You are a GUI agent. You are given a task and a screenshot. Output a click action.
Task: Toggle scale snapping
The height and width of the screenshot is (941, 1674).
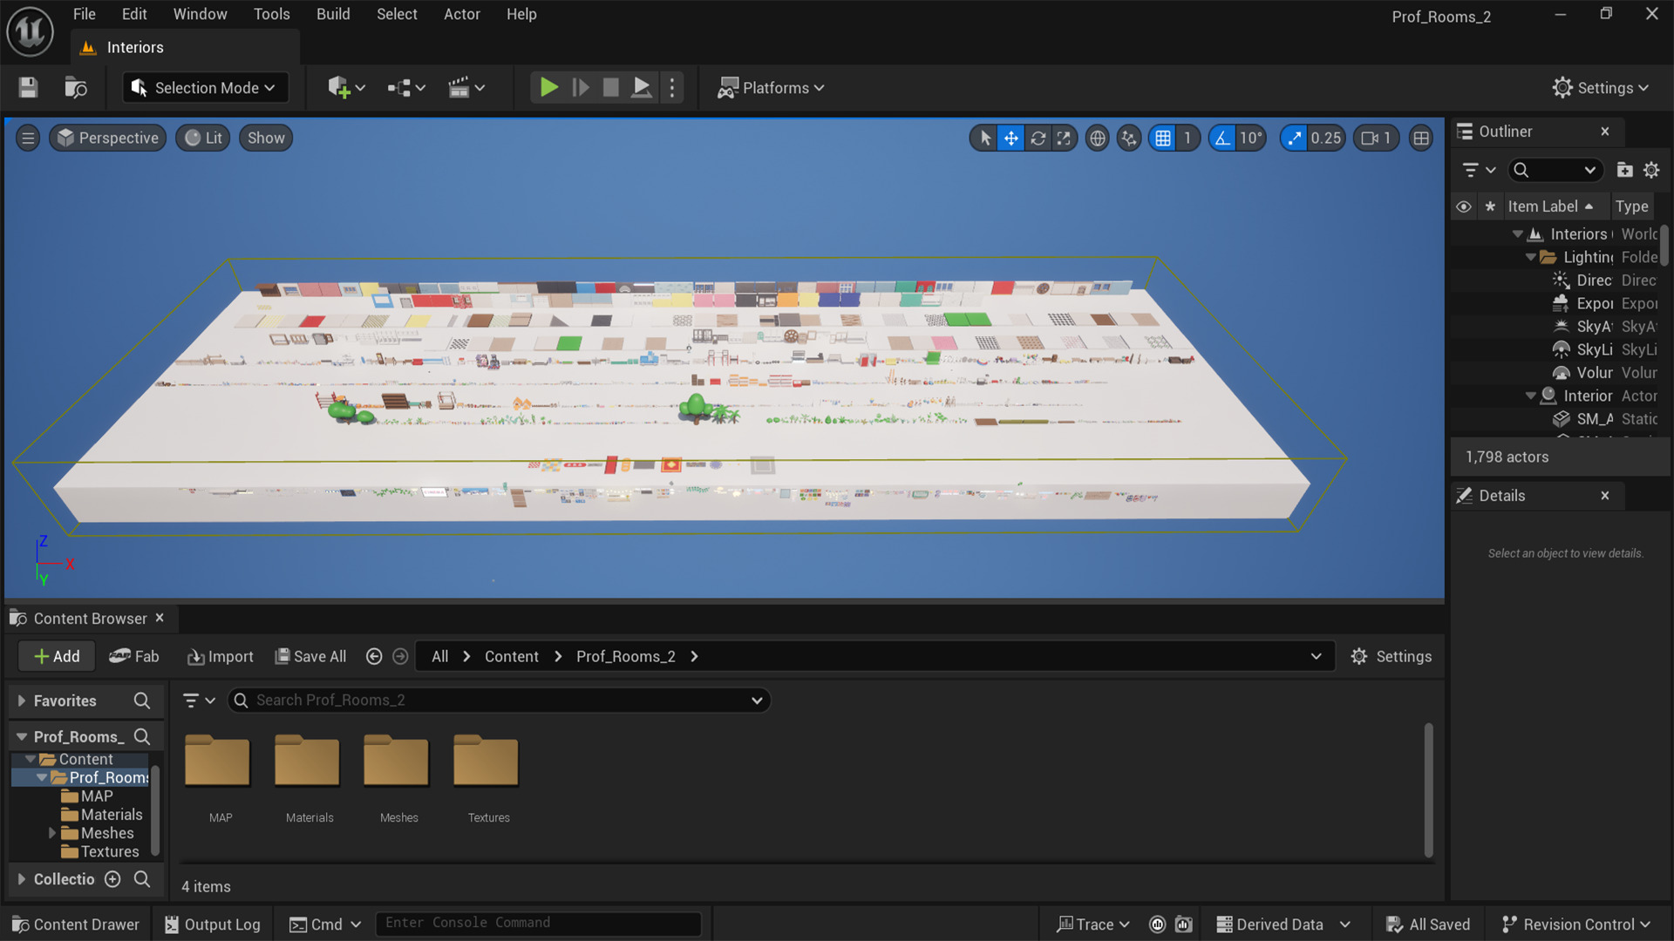point(1295,138)
